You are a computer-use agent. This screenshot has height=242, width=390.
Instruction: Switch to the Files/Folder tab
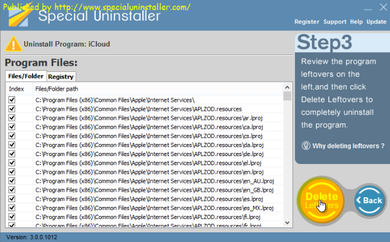point(26,76)
